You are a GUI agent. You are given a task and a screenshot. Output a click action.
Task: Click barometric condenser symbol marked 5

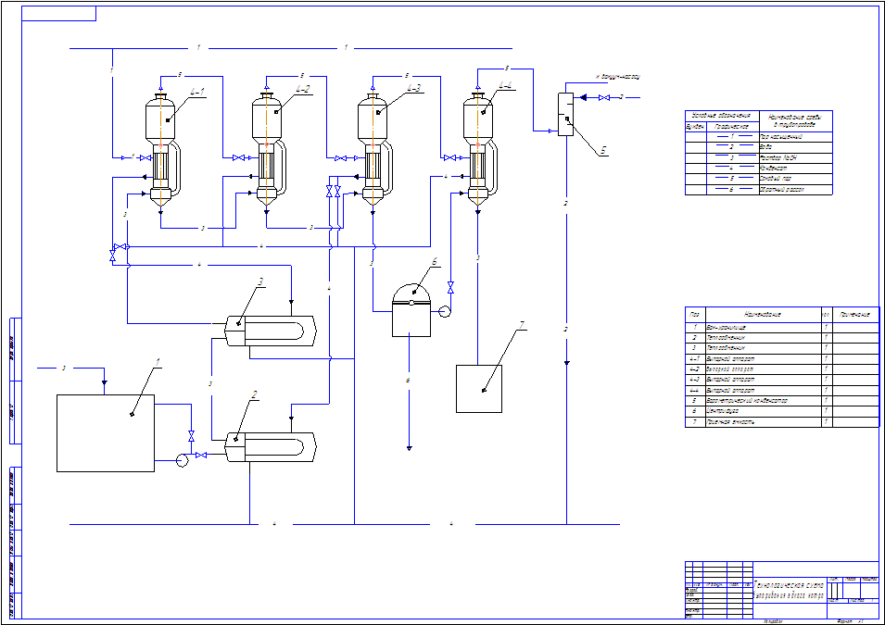pyautogui.click(x=565, y=115)
